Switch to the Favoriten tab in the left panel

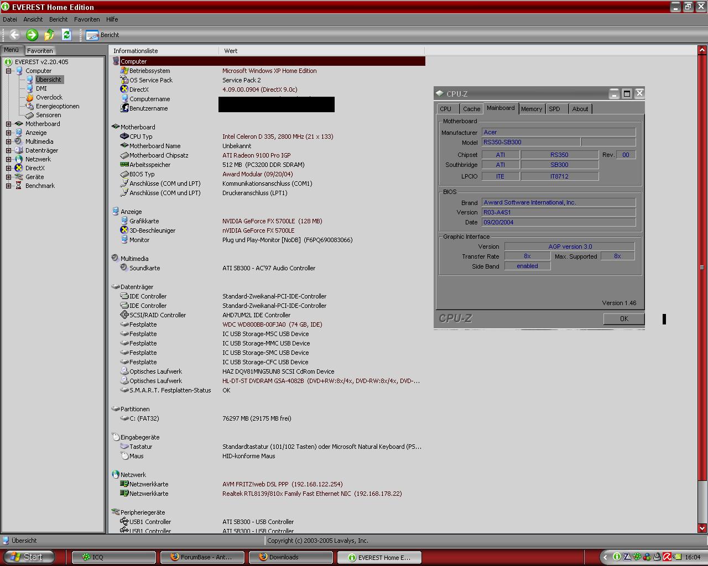tap(40, 50)
